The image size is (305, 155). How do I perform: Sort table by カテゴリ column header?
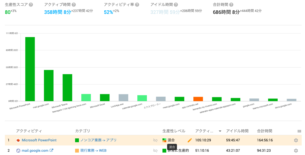point(83,131)
